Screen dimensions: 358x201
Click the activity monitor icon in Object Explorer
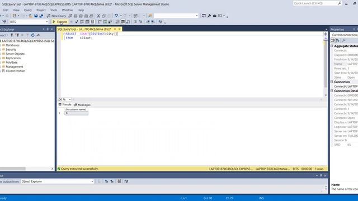(x=38, y=35)
